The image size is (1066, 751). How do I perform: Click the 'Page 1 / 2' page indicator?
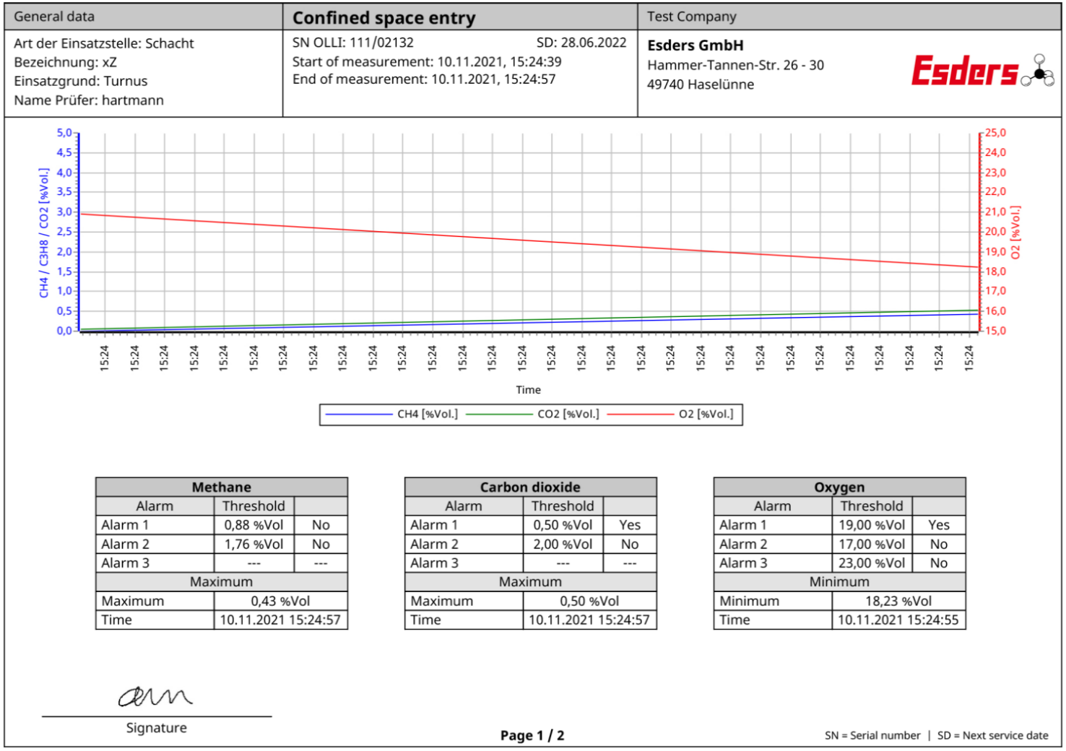(x=532, y=735)
